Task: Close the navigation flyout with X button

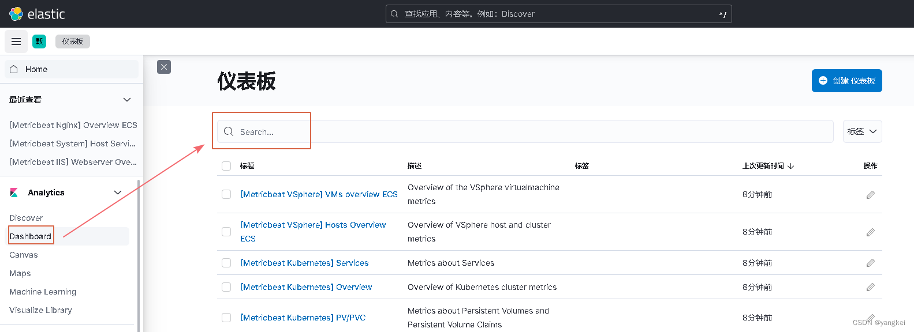Action: 164,67
